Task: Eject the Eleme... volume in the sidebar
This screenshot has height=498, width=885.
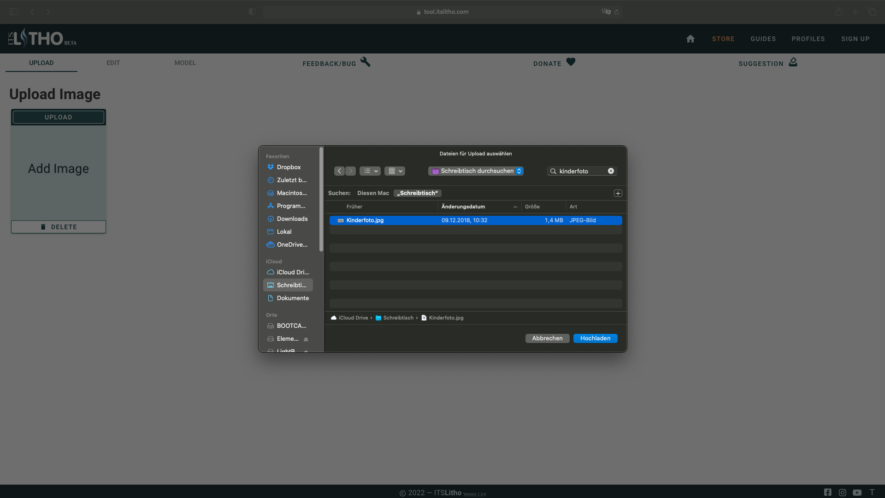Action: point(306,339)
